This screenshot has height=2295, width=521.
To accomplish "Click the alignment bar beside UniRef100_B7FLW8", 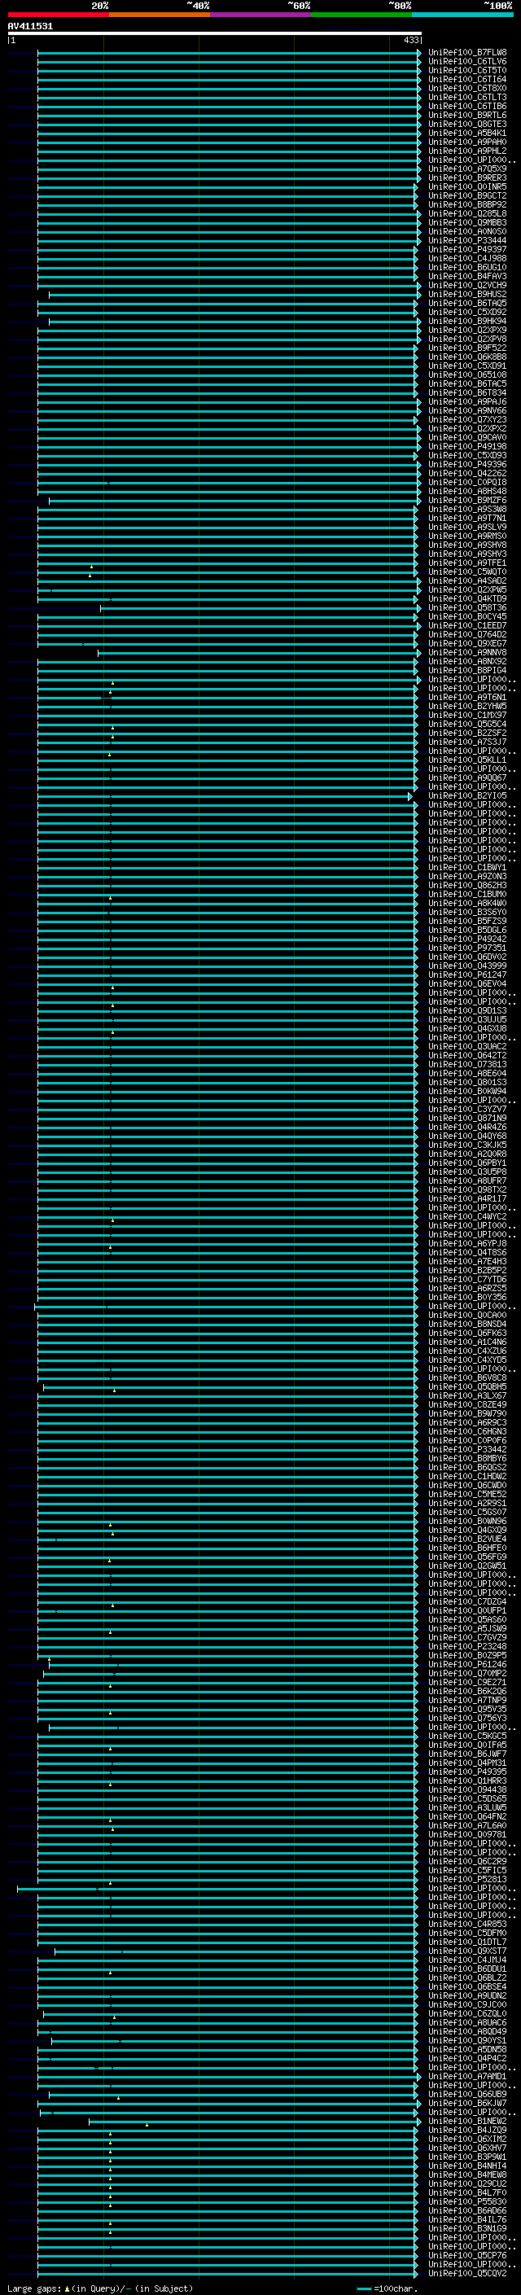I will pyautogui.click(x=229, y=54).
